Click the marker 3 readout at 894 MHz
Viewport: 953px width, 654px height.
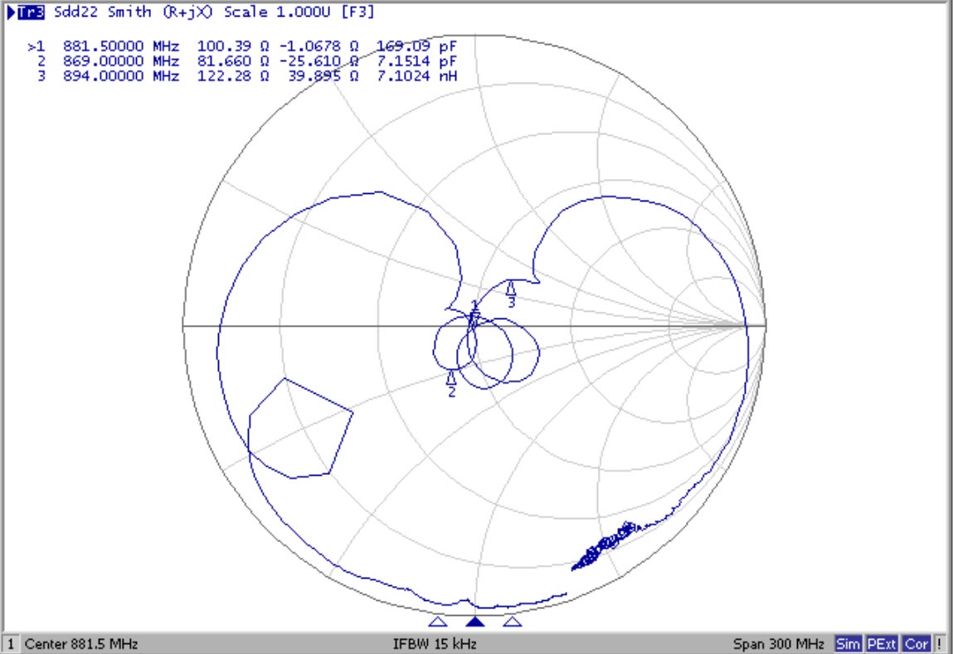tap(244, 76)
